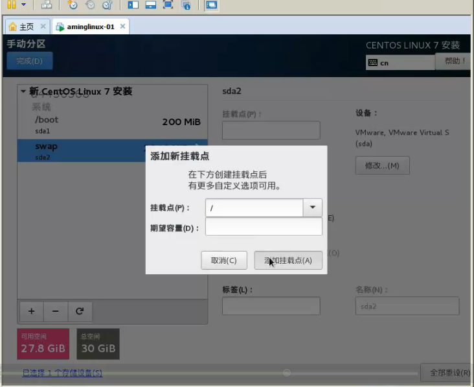Focus the 标签(L) label input field
This screenshot has width=474, height=387.
click(x=271, y=306)
